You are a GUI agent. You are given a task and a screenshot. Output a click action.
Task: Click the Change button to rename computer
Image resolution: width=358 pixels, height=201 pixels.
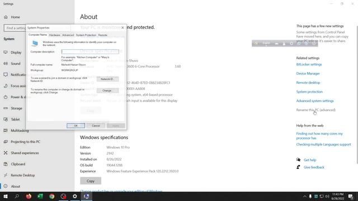[x=107, y=90]
